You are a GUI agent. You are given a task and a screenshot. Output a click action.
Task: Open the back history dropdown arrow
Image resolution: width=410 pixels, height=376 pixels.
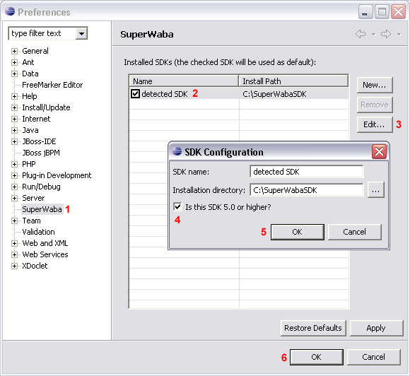pos(374,34)
